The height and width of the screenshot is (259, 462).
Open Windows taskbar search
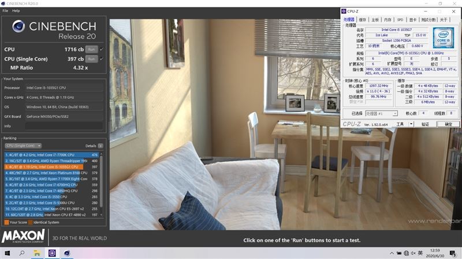[x=22, y=253]
